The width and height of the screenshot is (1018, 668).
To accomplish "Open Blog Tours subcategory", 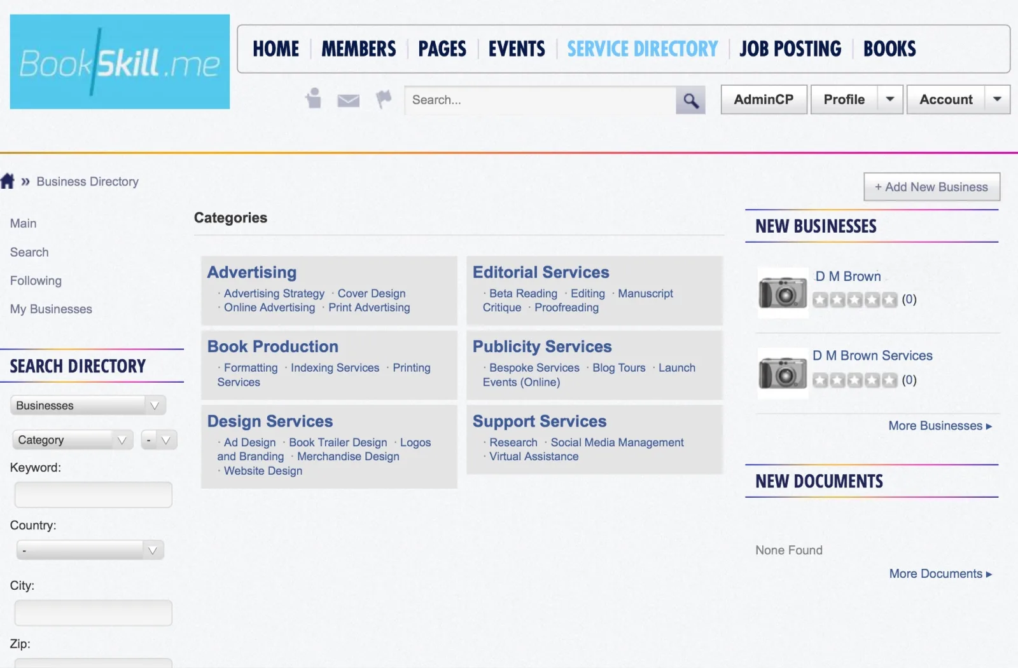I will tap(619, 368).
